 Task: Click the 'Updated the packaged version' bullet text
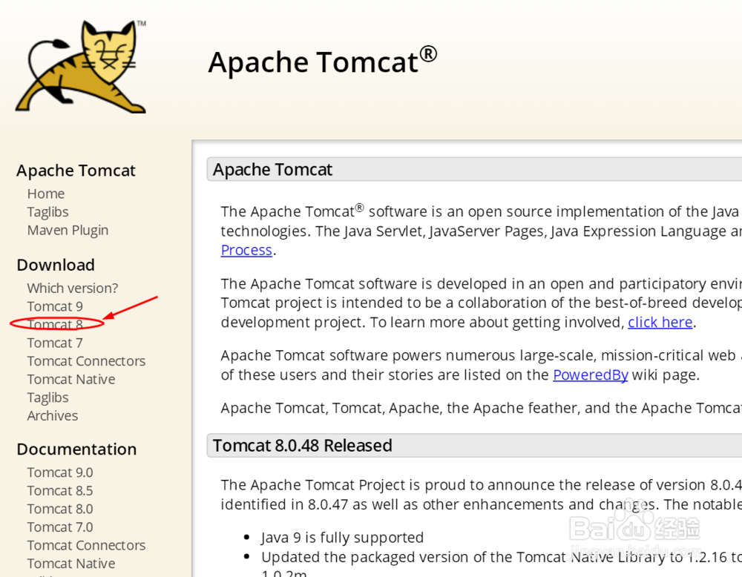[502, 557]
